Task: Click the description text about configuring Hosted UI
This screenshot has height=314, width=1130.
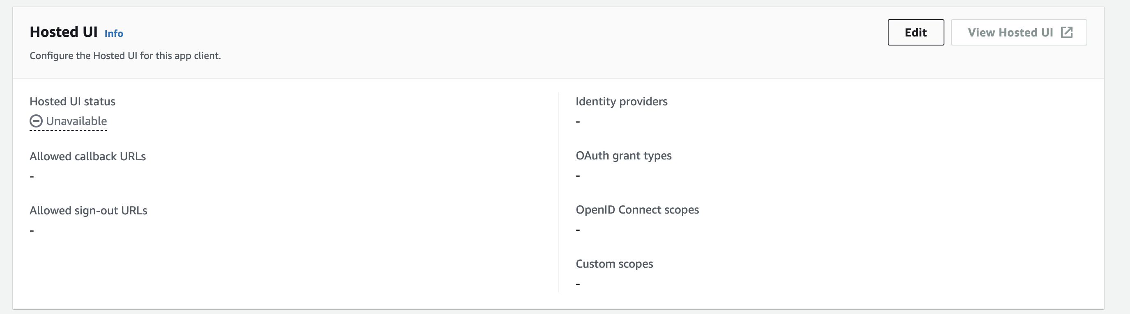Action: [125, 56]
